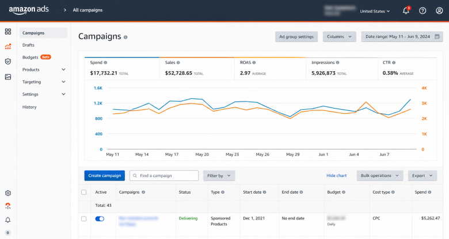
Task: Click the Status column header
Action: 185,192
